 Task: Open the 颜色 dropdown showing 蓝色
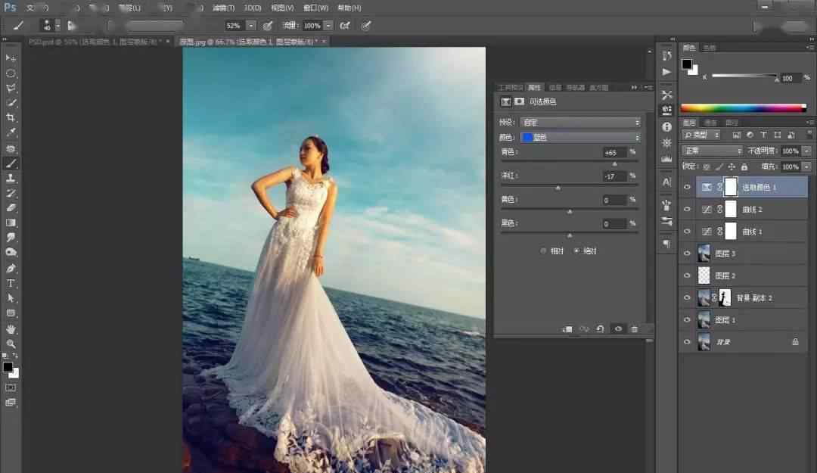point(580,138)
